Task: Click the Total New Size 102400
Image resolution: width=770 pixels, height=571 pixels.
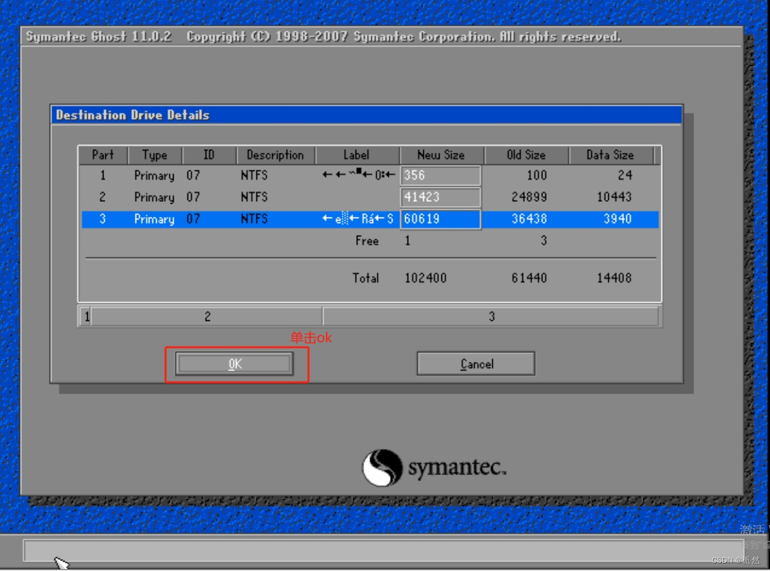Action: [x=426, y=278]
